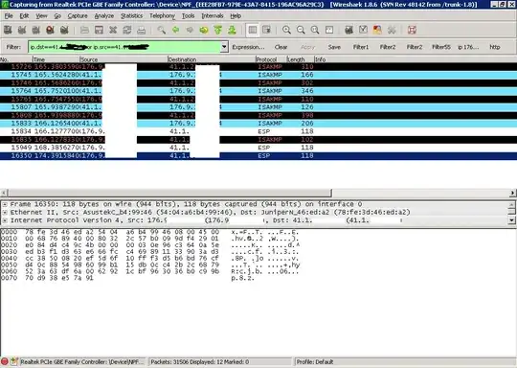Screen dimensions: 517x368
Task: Edit display filters toolbar icon
Action: (363, 30)
